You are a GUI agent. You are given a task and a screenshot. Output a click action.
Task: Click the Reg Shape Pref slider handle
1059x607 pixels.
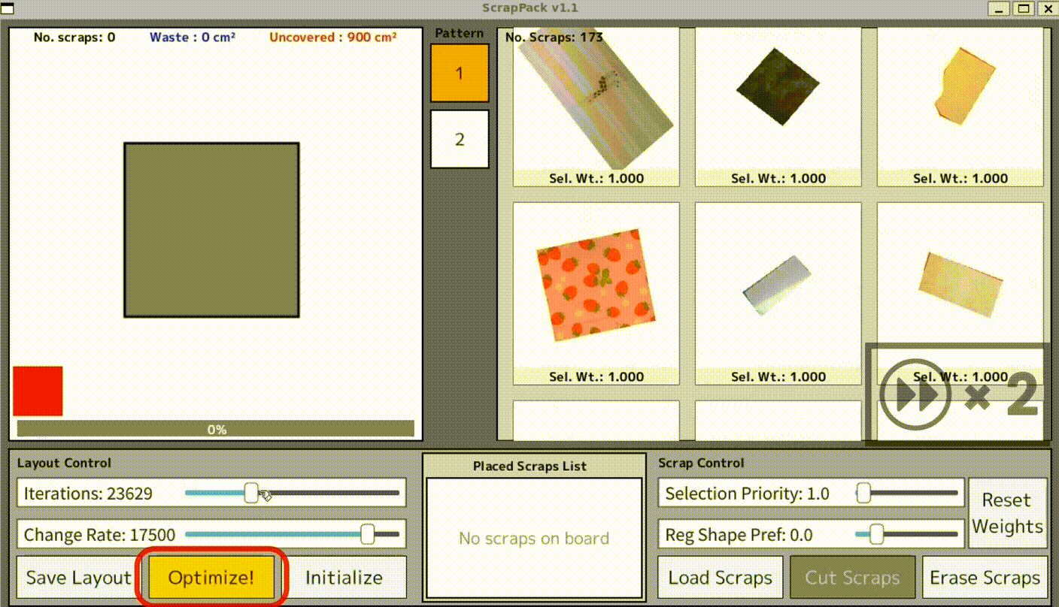pos(875,534)
